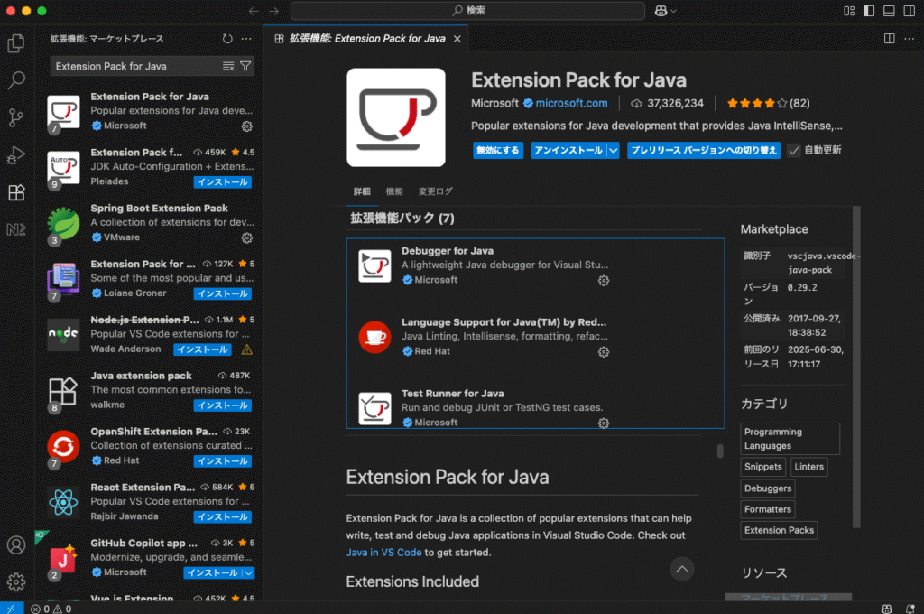924x614 pixels.
Task: Switch to the 詳細 details tab
Action: coord(362,191)
